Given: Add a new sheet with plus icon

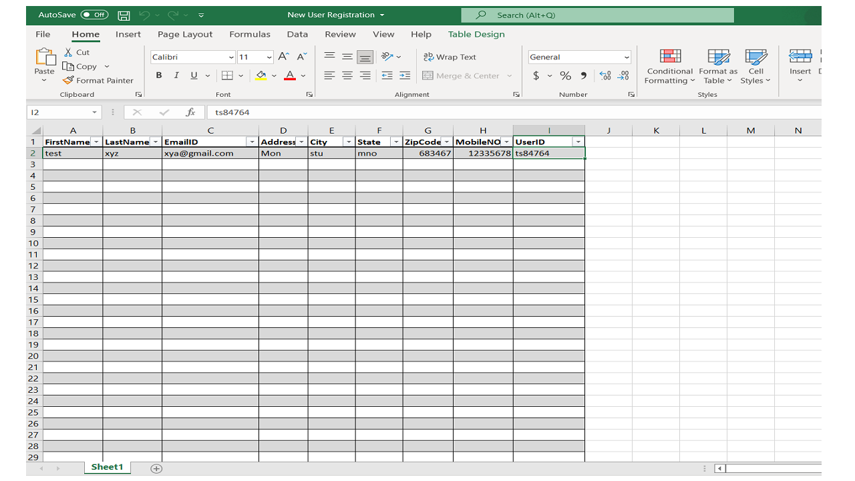Looking at the screenshot, I should 156,468.
